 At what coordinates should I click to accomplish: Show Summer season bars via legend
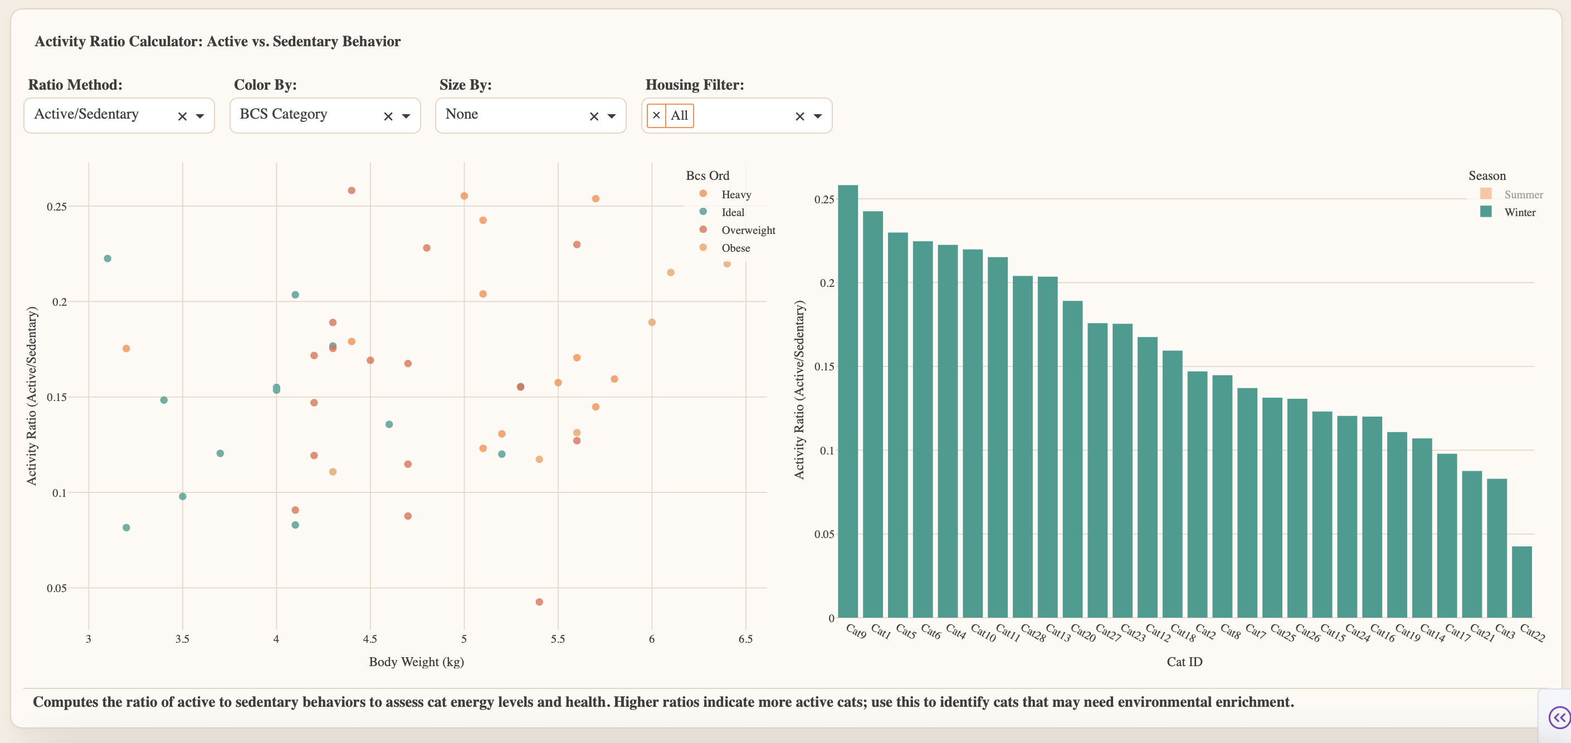(1523, 194)
